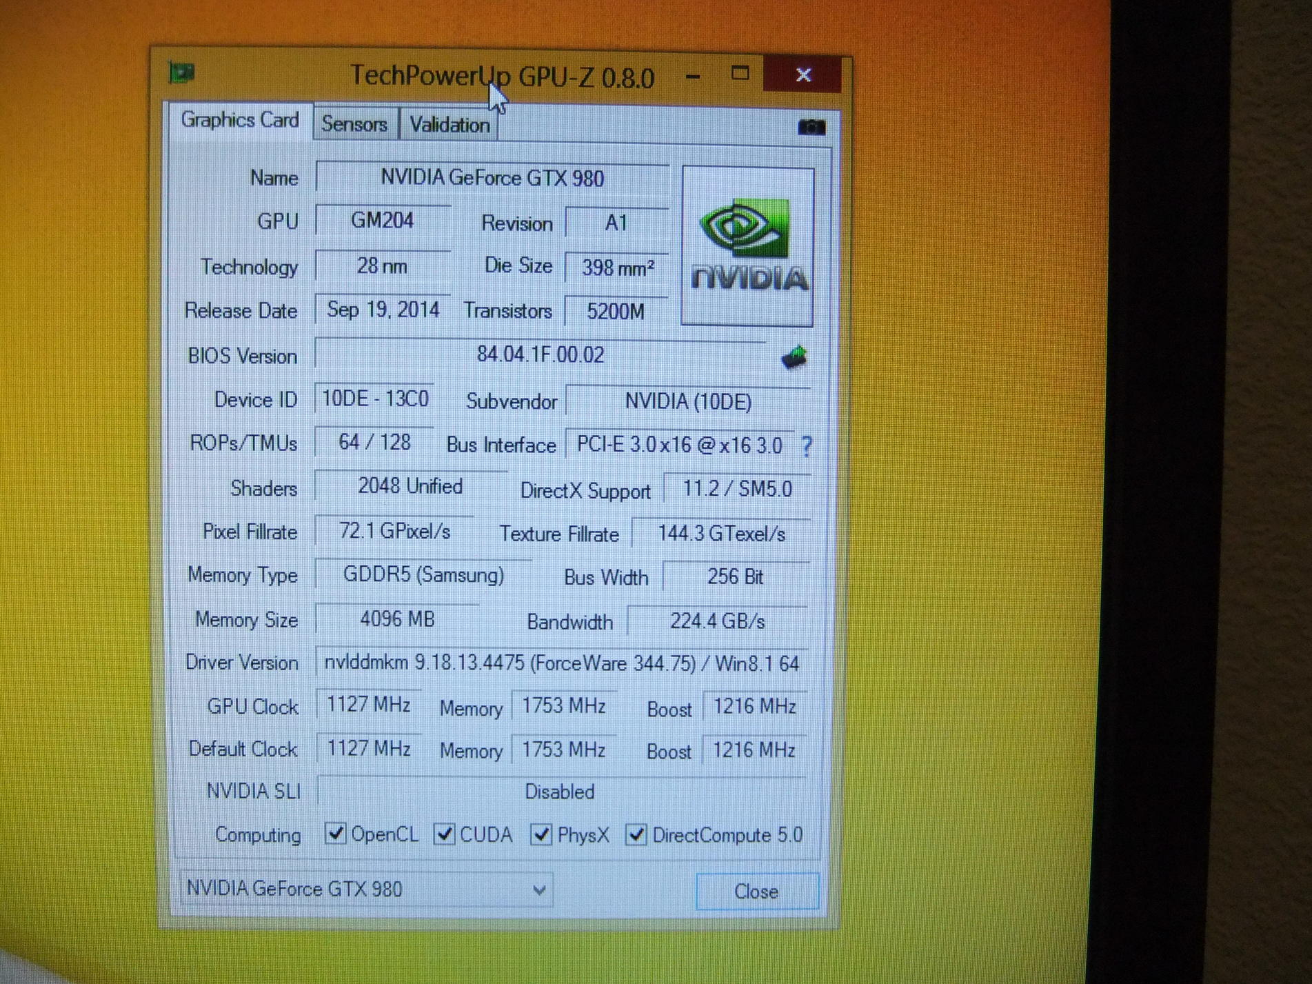Click the NVIDIA SLI field Disabled
Image resolution: width=1312 pixels, height=984 pixels.
point(561,791)
